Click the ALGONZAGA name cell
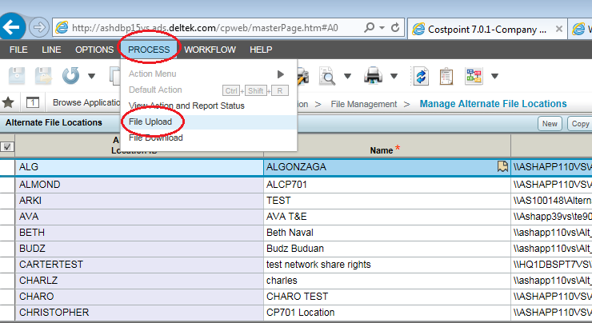592x323 pixels. pos(386,167)
